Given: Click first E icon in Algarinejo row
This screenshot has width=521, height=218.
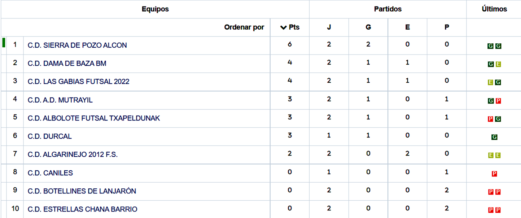Looking at the screenshot, I should pos(491,155).
